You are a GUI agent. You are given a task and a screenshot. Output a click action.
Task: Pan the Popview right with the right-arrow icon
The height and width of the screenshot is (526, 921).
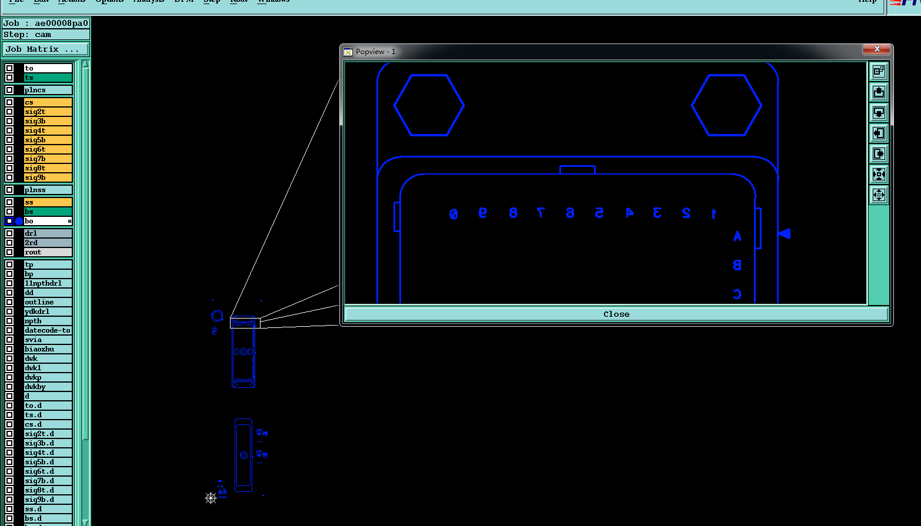tap(879, 153)
